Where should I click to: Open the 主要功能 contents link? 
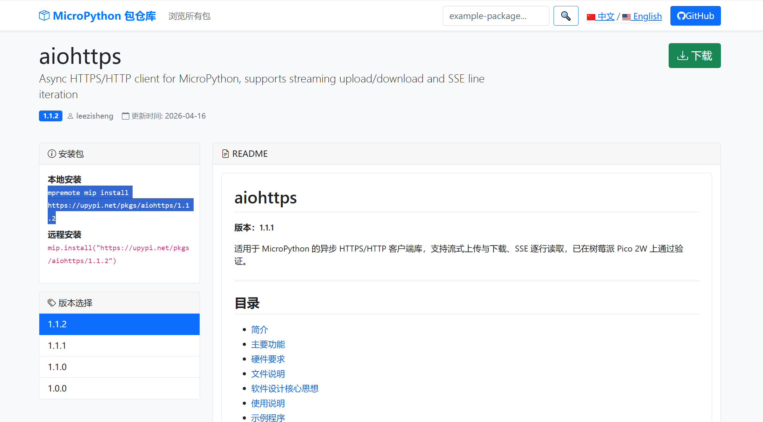click(268, 344)
